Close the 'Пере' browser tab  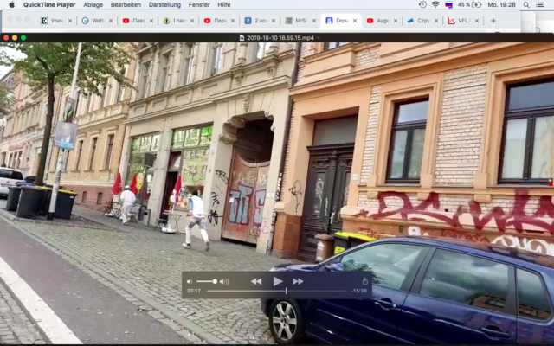tap(233, 21)
